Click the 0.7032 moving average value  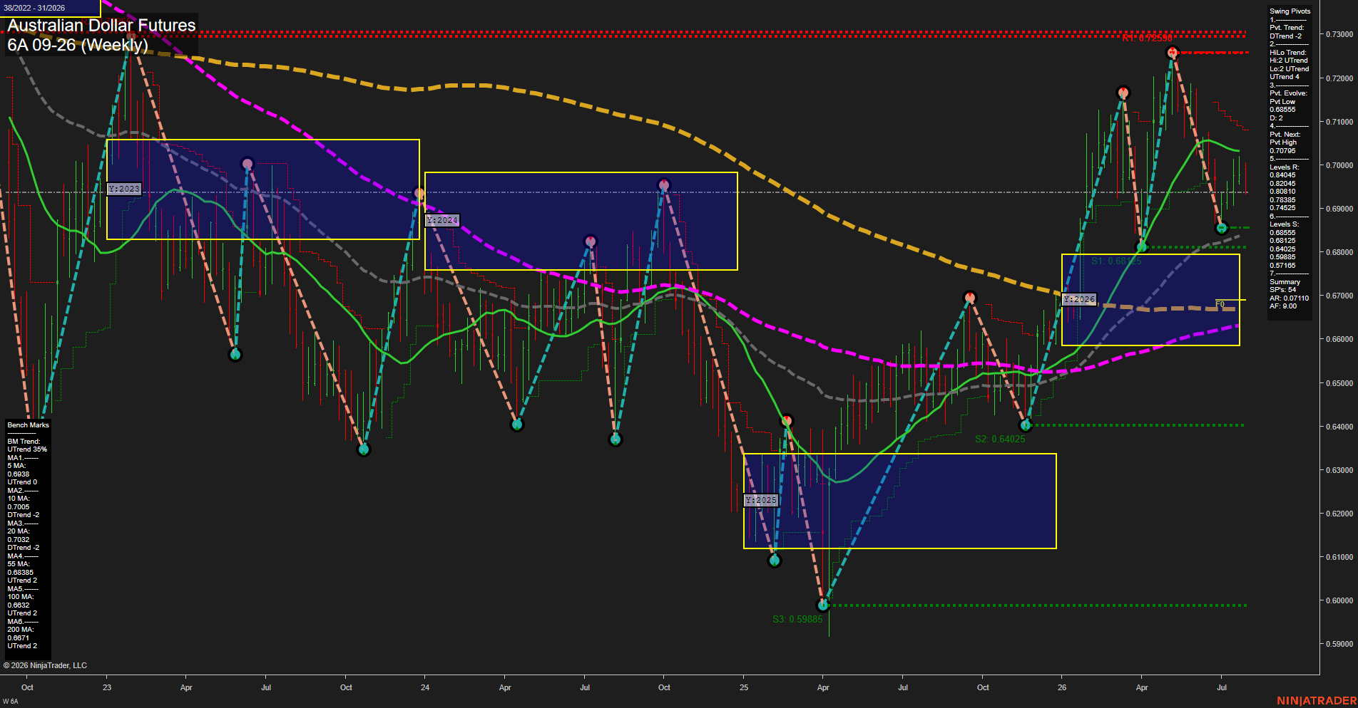(x=19, y=540)
